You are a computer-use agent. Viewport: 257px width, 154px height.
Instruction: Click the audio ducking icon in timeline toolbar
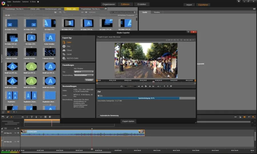click(x=41, y=117)
